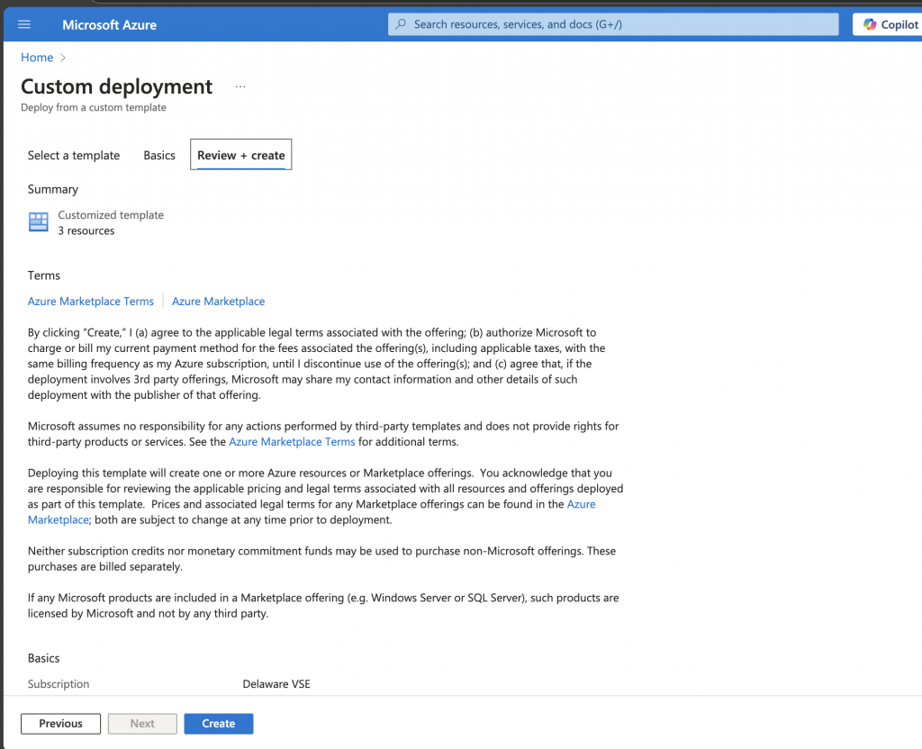This screenshot has width=922, height=749.
Task: Click the Customized template label
Action: coord(111,215)
